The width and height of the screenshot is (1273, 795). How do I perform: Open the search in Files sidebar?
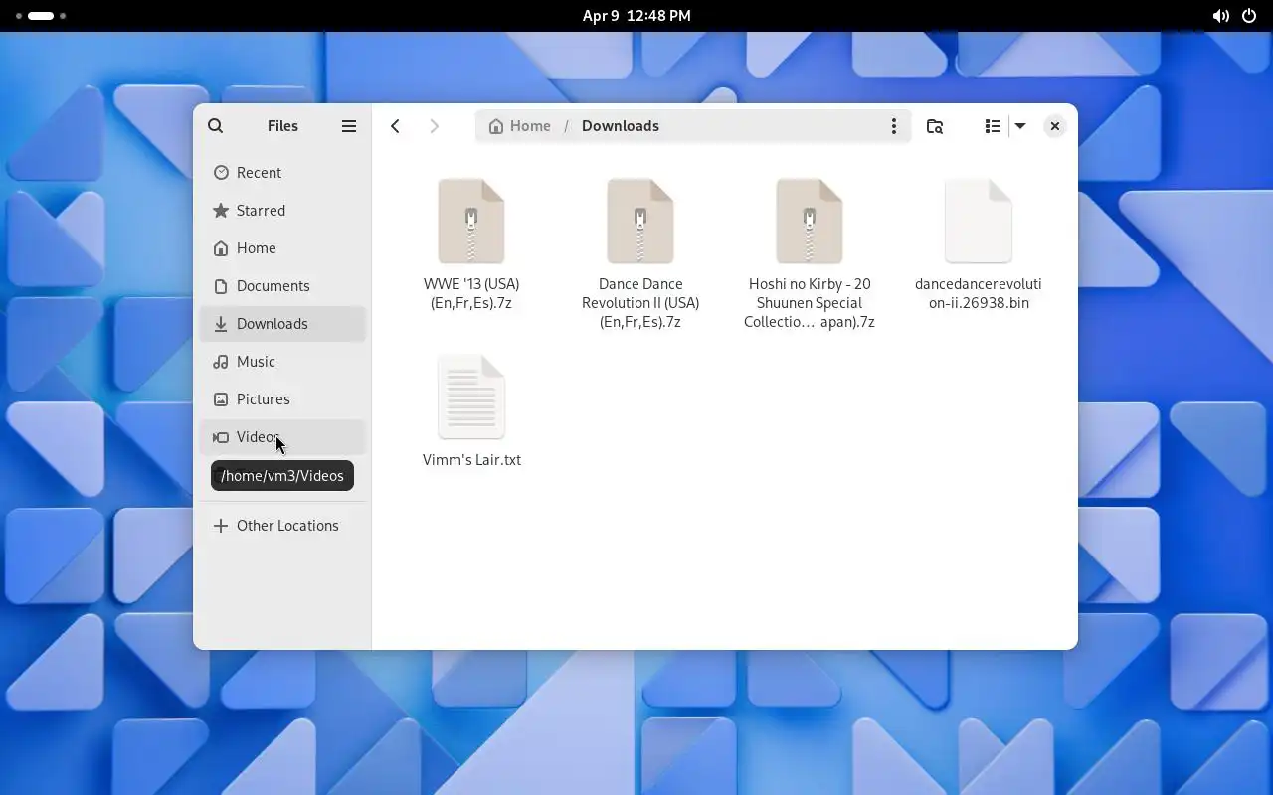[216, 126]
